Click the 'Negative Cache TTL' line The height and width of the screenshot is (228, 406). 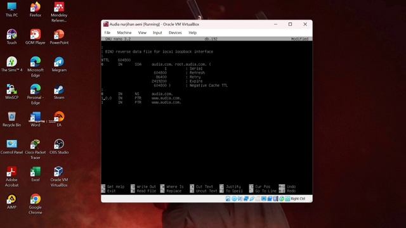(x=190, y=85)
